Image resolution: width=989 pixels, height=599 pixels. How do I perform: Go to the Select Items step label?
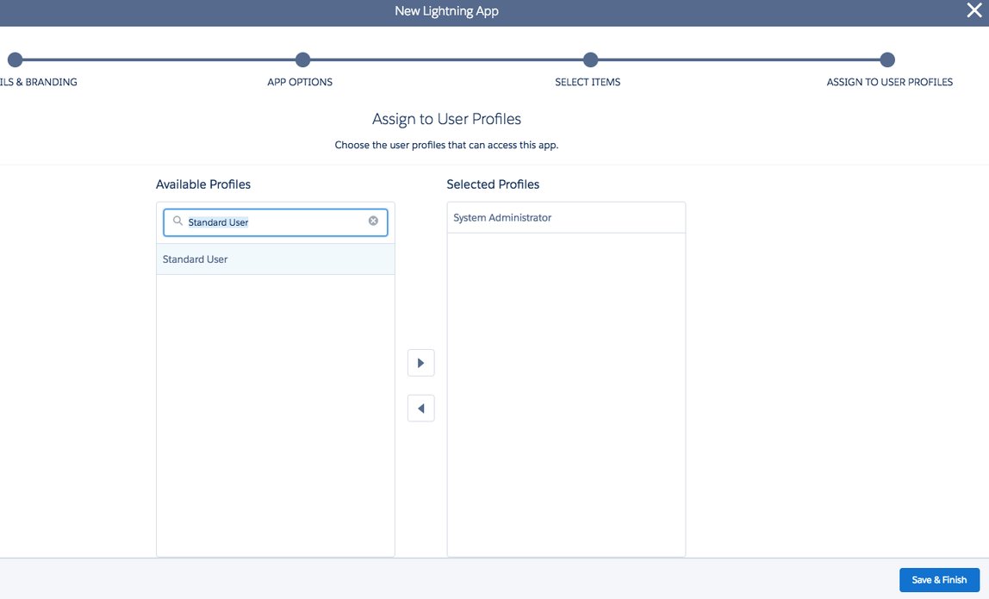(588, 82)
